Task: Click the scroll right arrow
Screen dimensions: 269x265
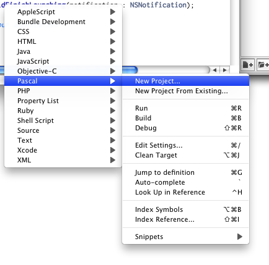Action: [x=224, y=70]
